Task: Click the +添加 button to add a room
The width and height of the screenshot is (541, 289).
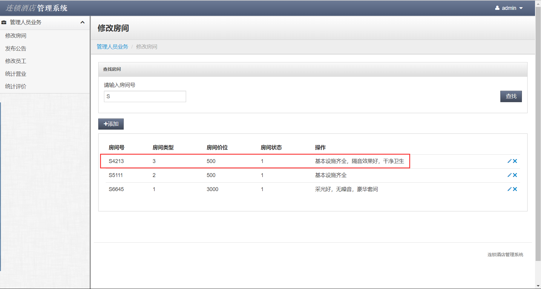Action: (x=111, y=124)
